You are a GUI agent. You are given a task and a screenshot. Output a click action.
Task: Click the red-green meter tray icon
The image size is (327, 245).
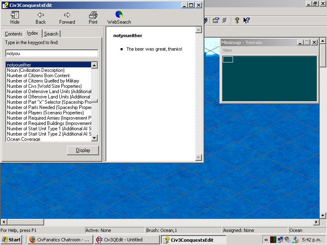(x=273, y=240)
